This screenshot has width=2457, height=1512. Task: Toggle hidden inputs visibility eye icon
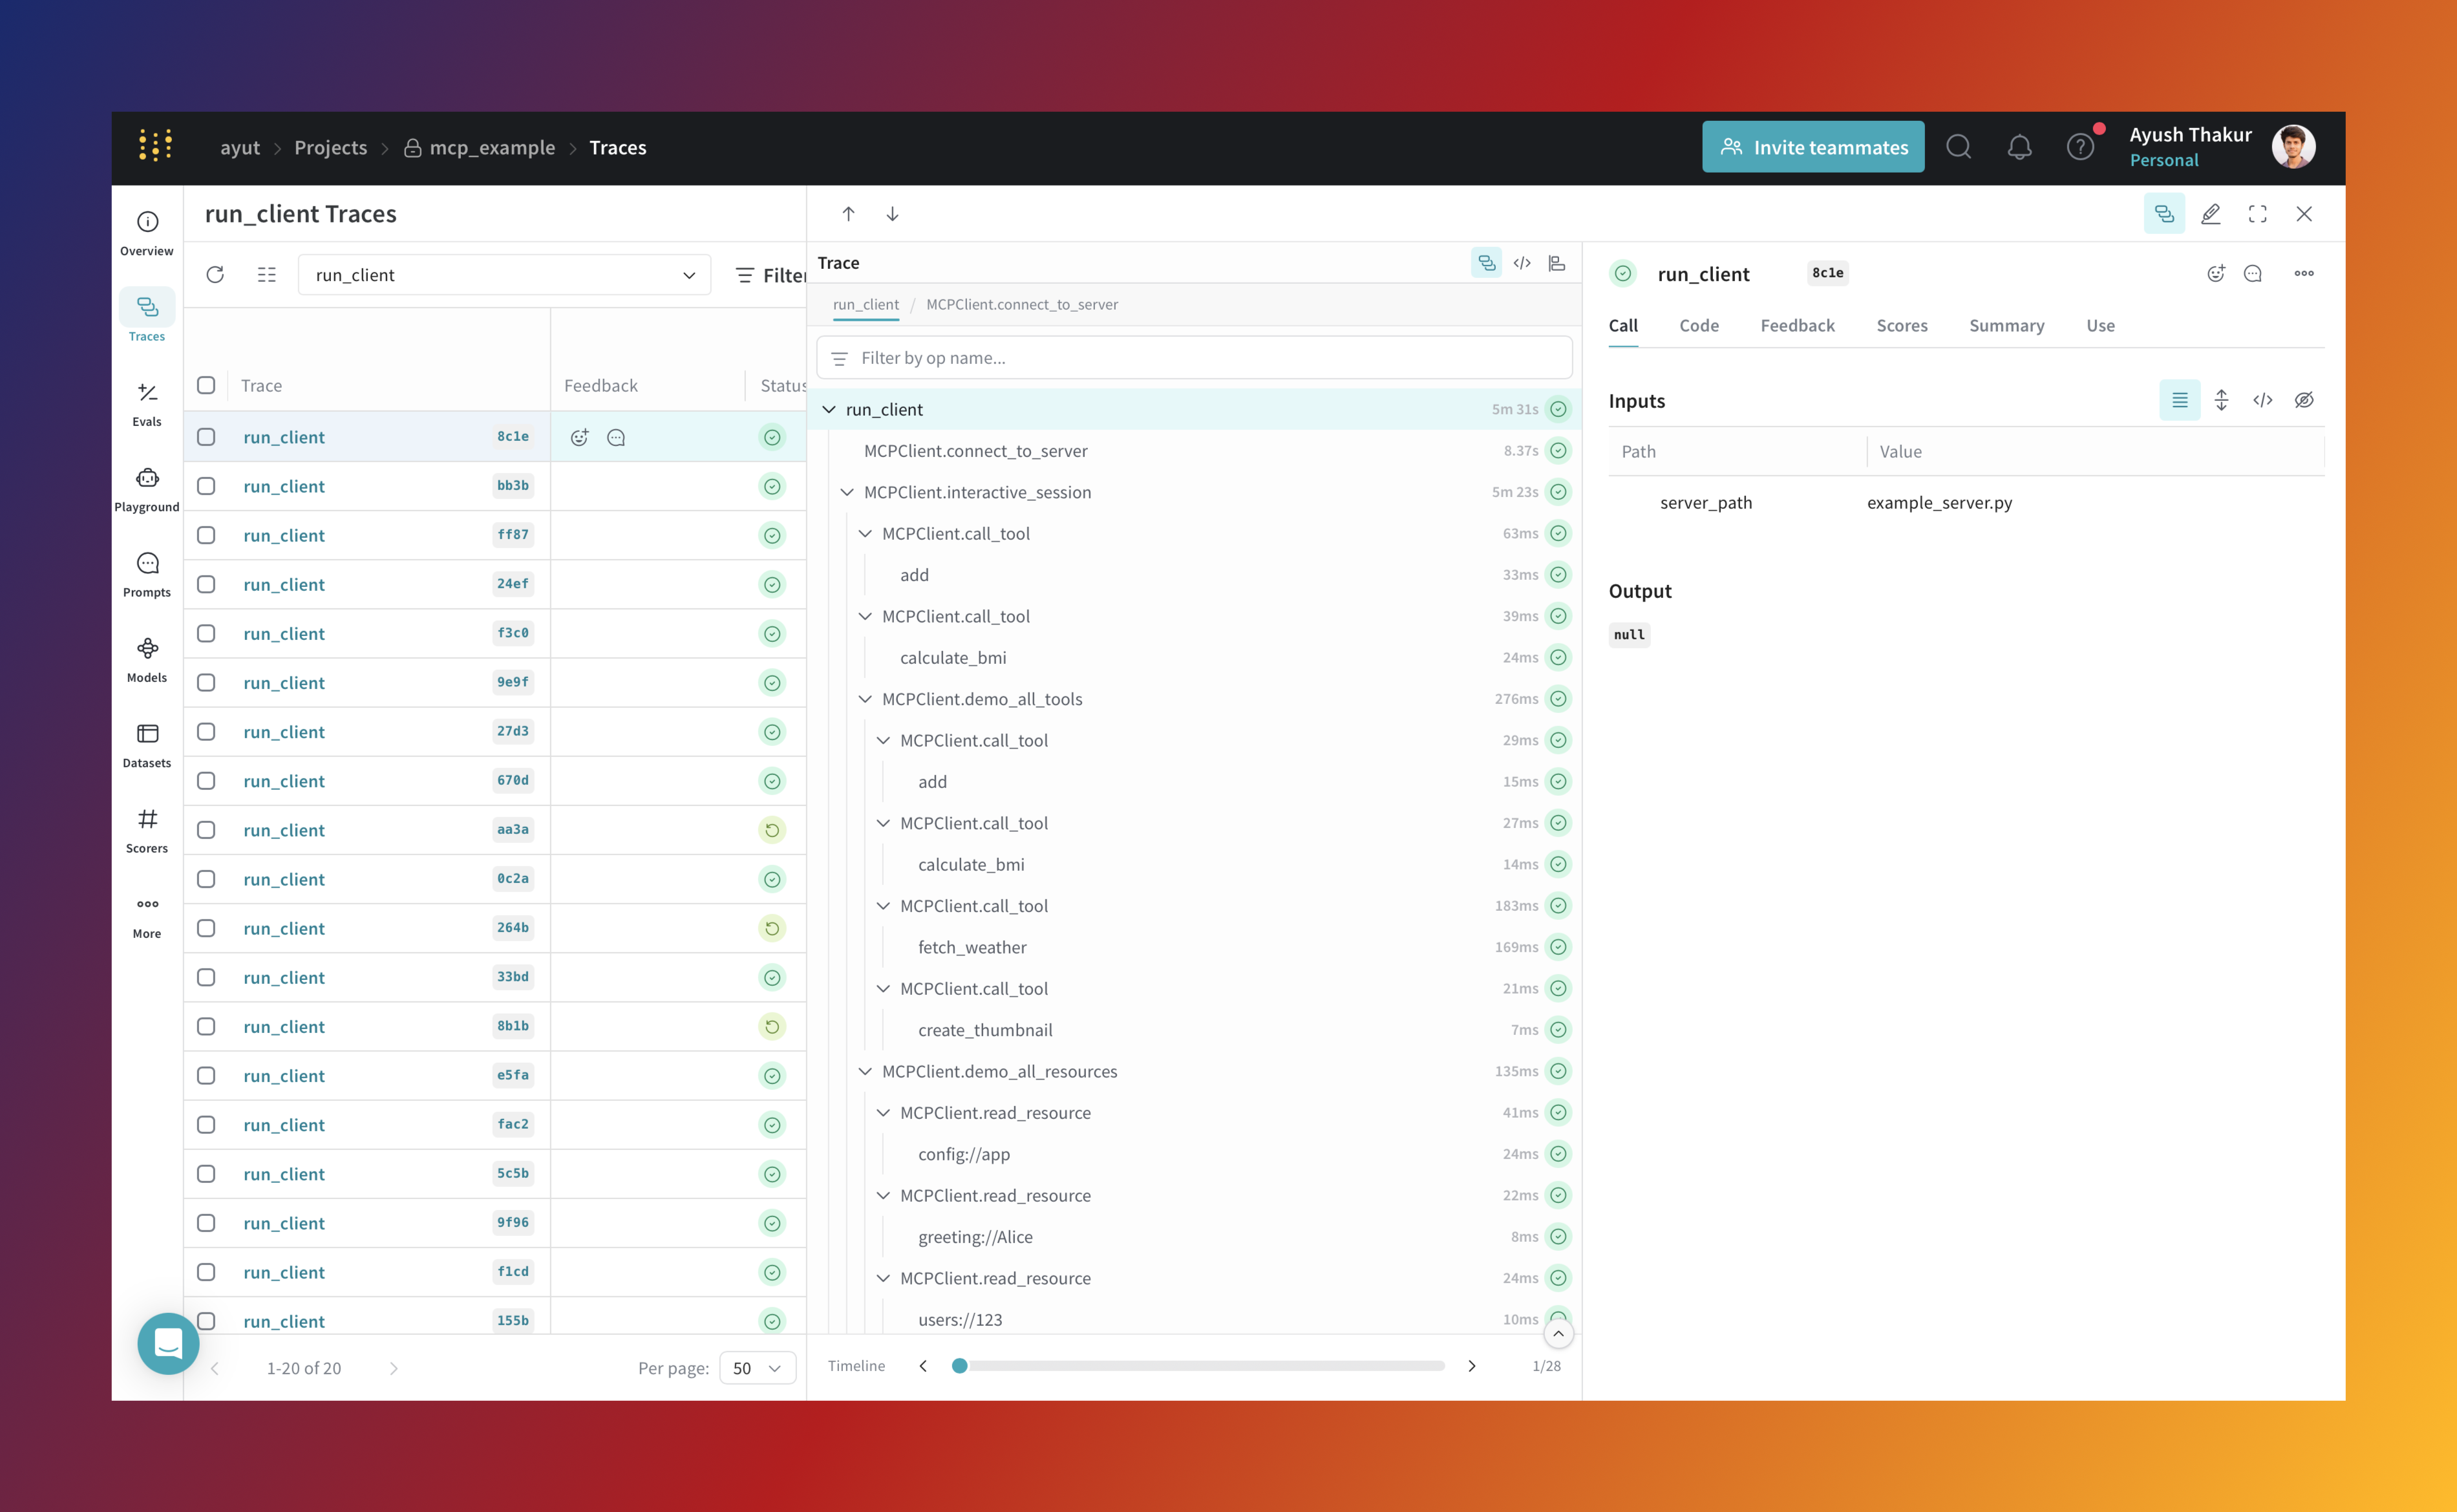(2303, 400)
